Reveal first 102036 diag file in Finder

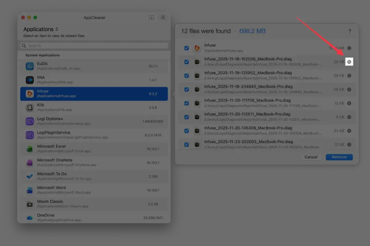(x=349, y=62)
